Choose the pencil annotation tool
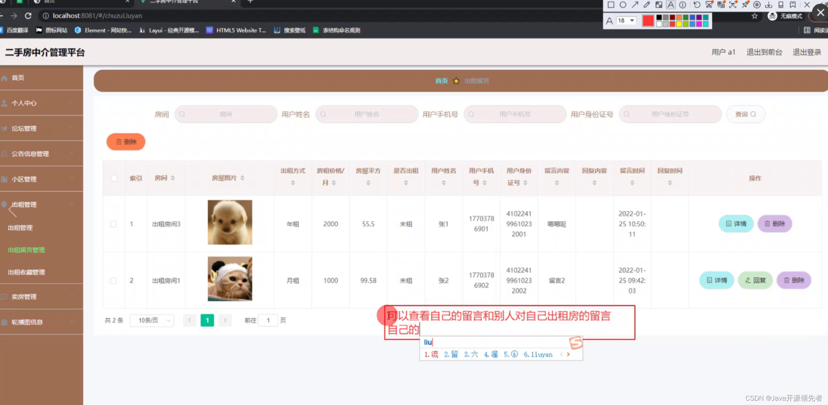The height and width of the screenshot is (405, 828). [x=647, y=5]
